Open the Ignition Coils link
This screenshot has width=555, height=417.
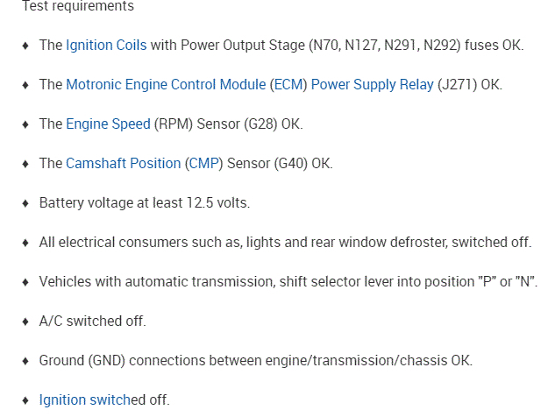[x=106, y=45]
